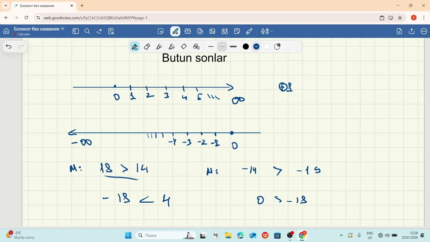Image resolution: width=430 pixels, height=242 pixels.
Task: Toggle the page sidebar panel
Action: (x=76, y=31)
